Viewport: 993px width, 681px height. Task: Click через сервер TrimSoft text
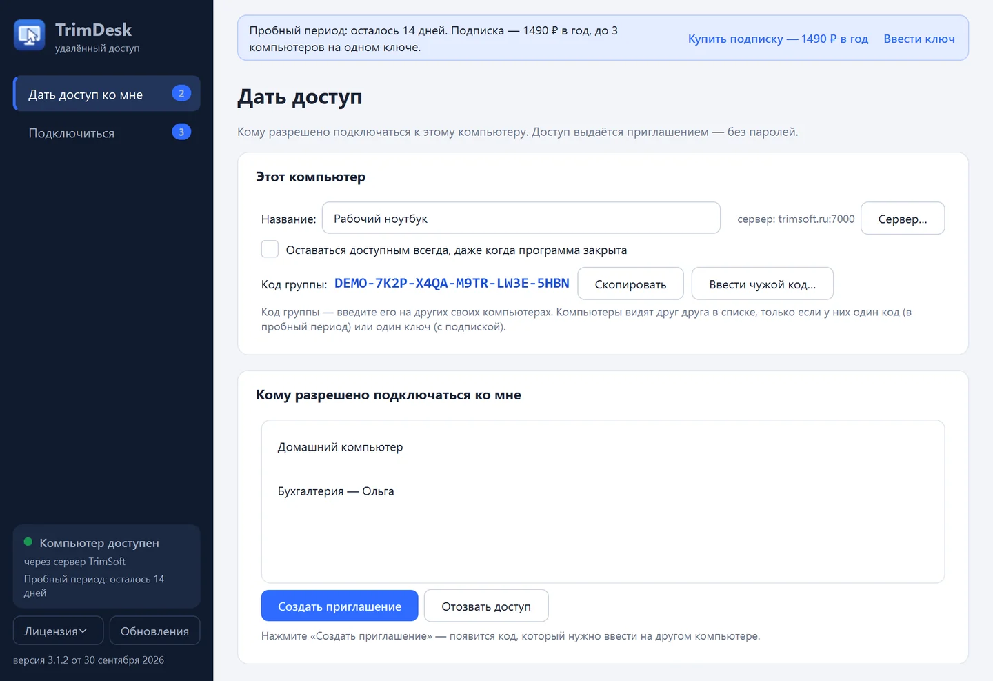74,562
